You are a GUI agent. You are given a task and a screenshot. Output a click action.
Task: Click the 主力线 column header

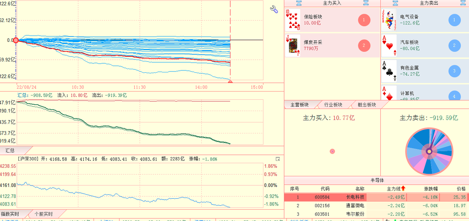[394, 189]
